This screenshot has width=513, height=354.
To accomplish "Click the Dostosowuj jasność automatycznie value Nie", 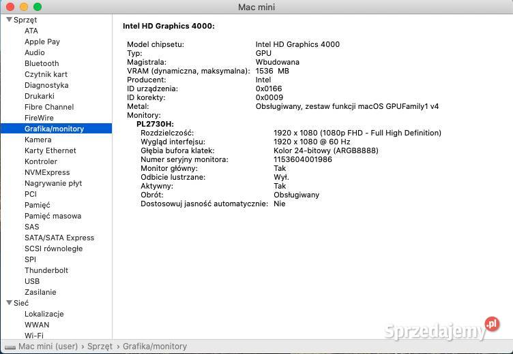I will coord(280,204).
